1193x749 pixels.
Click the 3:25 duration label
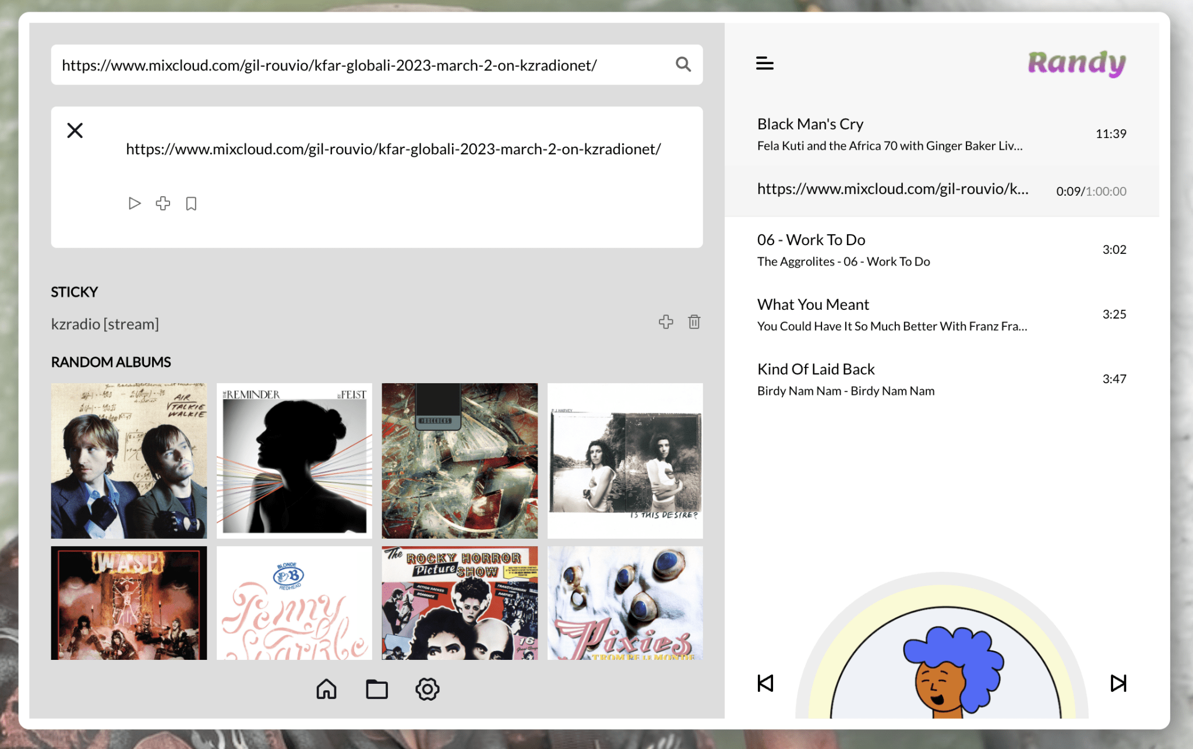[1114, 314]
